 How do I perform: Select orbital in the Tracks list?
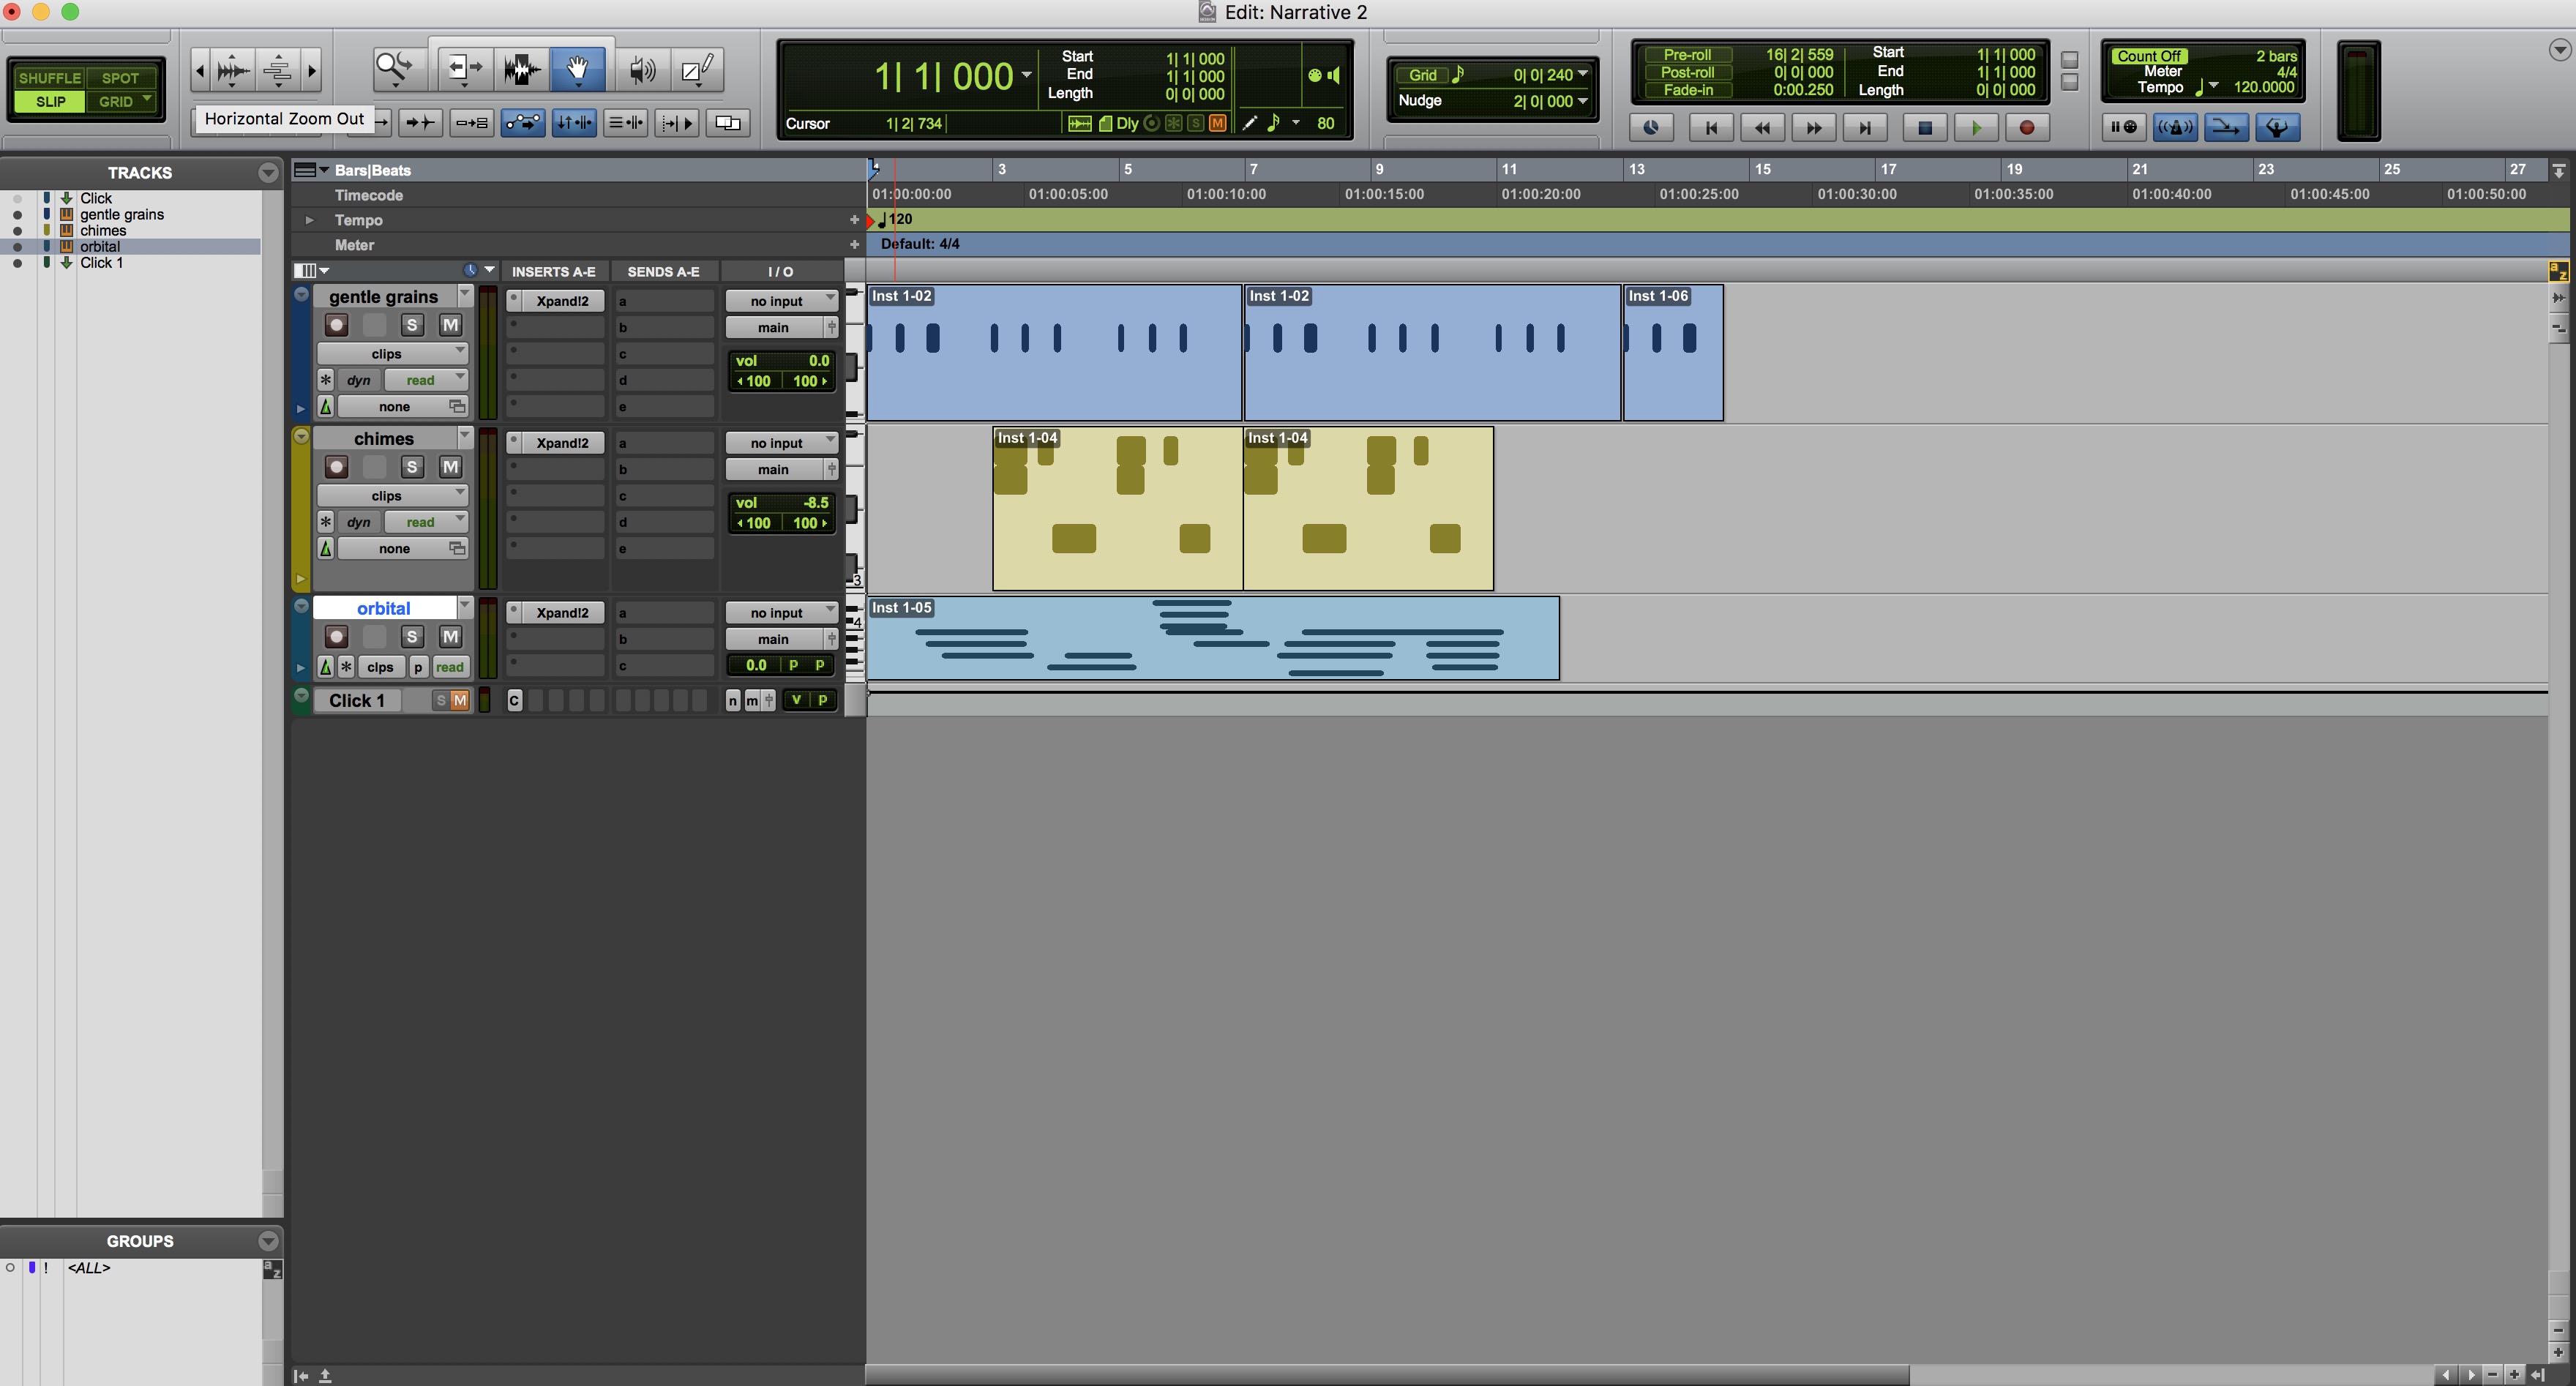tap(100, 247)
